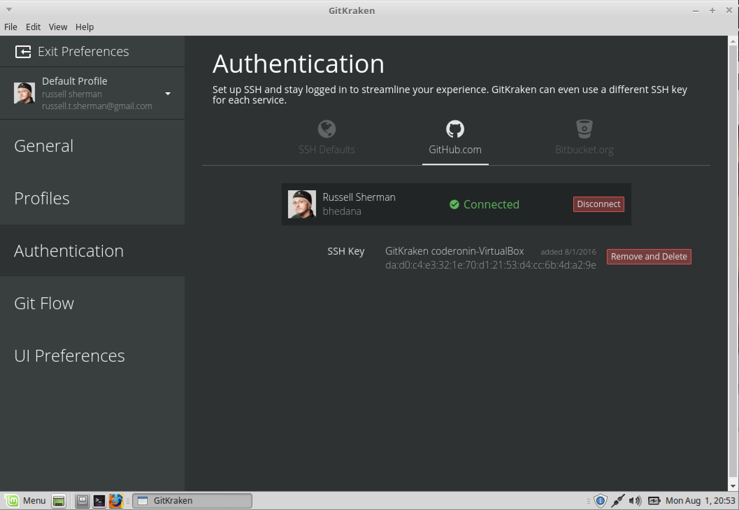Click the added 8/1/2016 date text
The height and width of the screenshot is (510, 739).
[x=568, y=252]
